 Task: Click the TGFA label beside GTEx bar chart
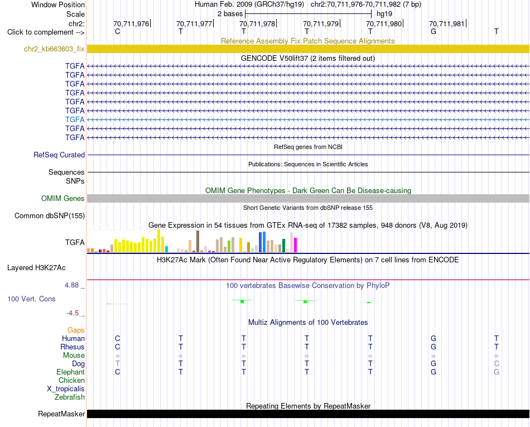click(75, 242)
